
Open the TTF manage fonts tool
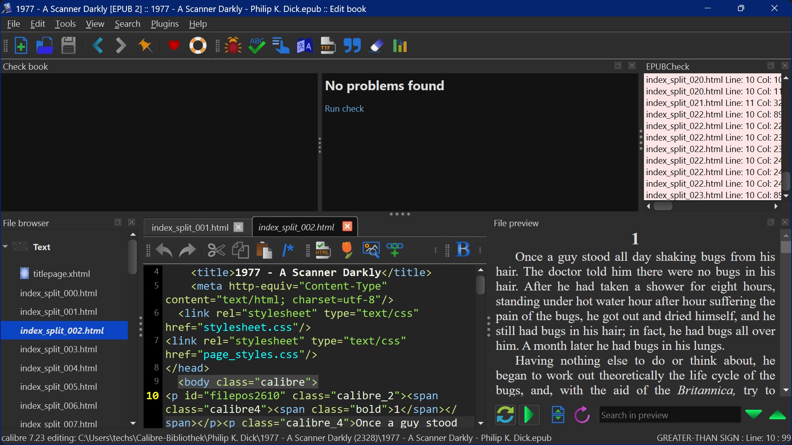pos(328,46)
